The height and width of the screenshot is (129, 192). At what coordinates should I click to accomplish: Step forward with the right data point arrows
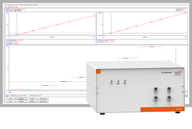186,96
